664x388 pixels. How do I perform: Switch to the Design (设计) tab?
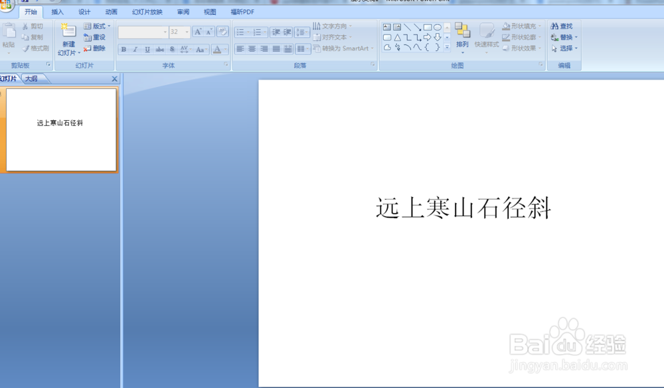(84, 12)
